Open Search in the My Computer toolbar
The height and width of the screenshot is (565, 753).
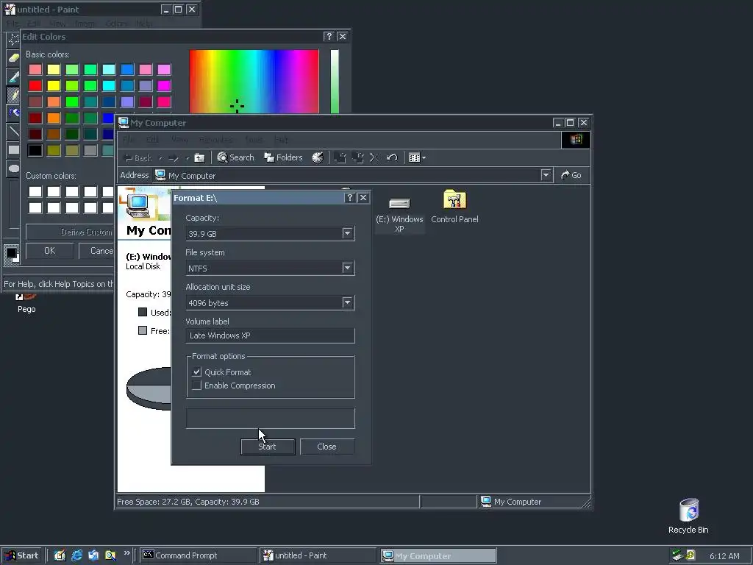pos(235,157)
